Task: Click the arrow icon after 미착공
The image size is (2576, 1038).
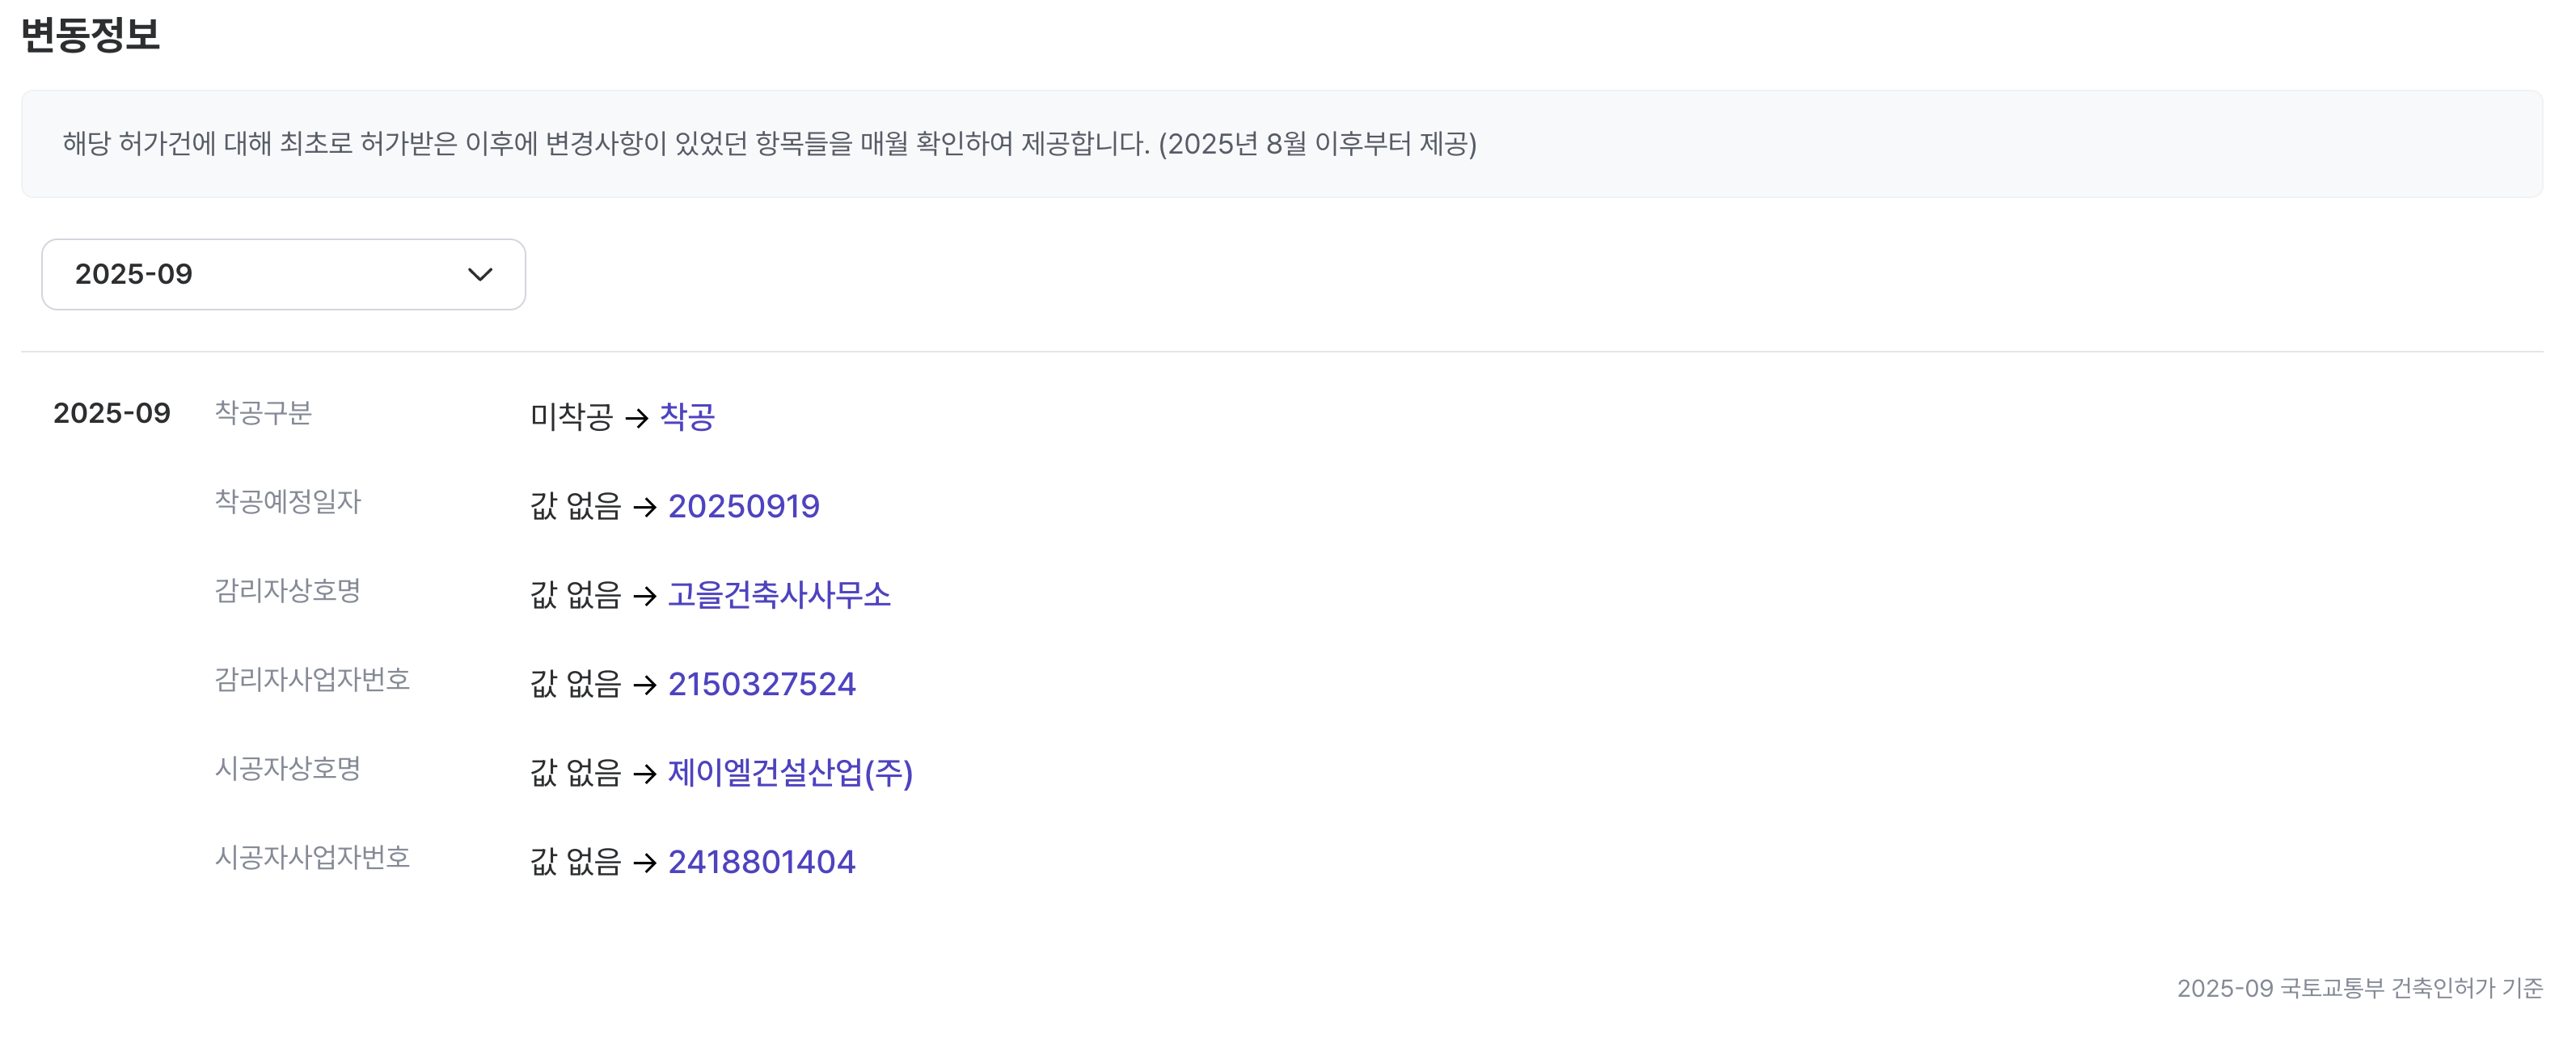Action: click(x=636, y=418)
